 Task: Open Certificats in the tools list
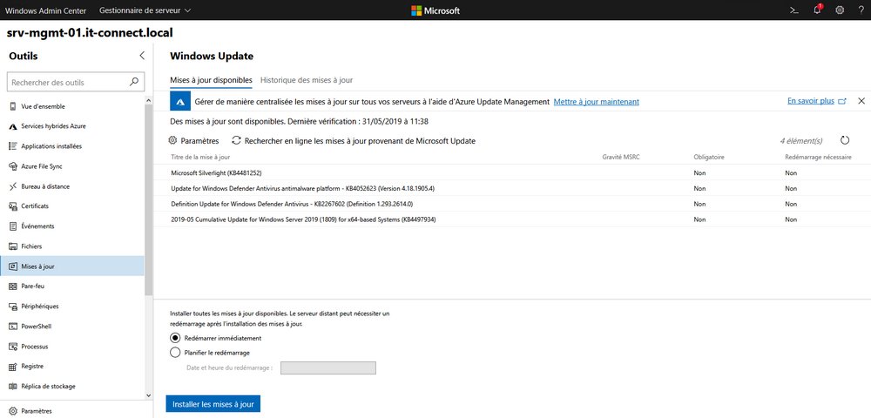[x=35, y=206]
